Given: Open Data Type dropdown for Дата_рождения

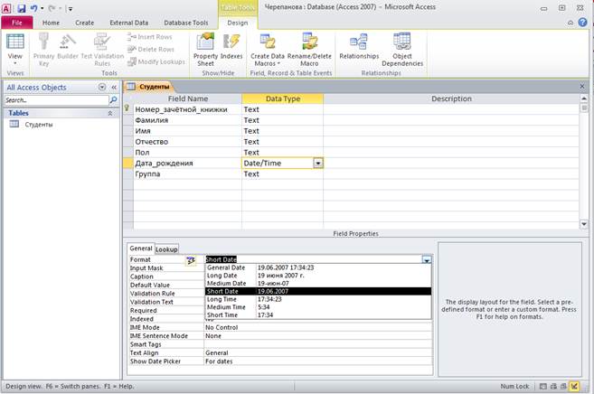Looking at the screenshot, I should (318, 164).
